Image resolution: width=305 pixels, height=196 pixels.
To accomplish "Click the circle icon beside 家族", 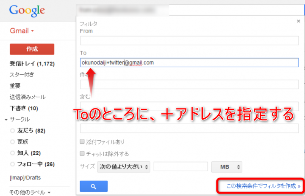I will 12,142.
